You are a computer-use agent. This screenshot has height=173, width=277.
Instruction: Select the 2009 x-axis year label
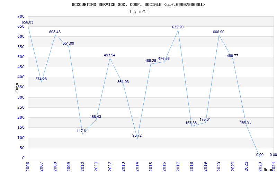click(x=69, y=166)
